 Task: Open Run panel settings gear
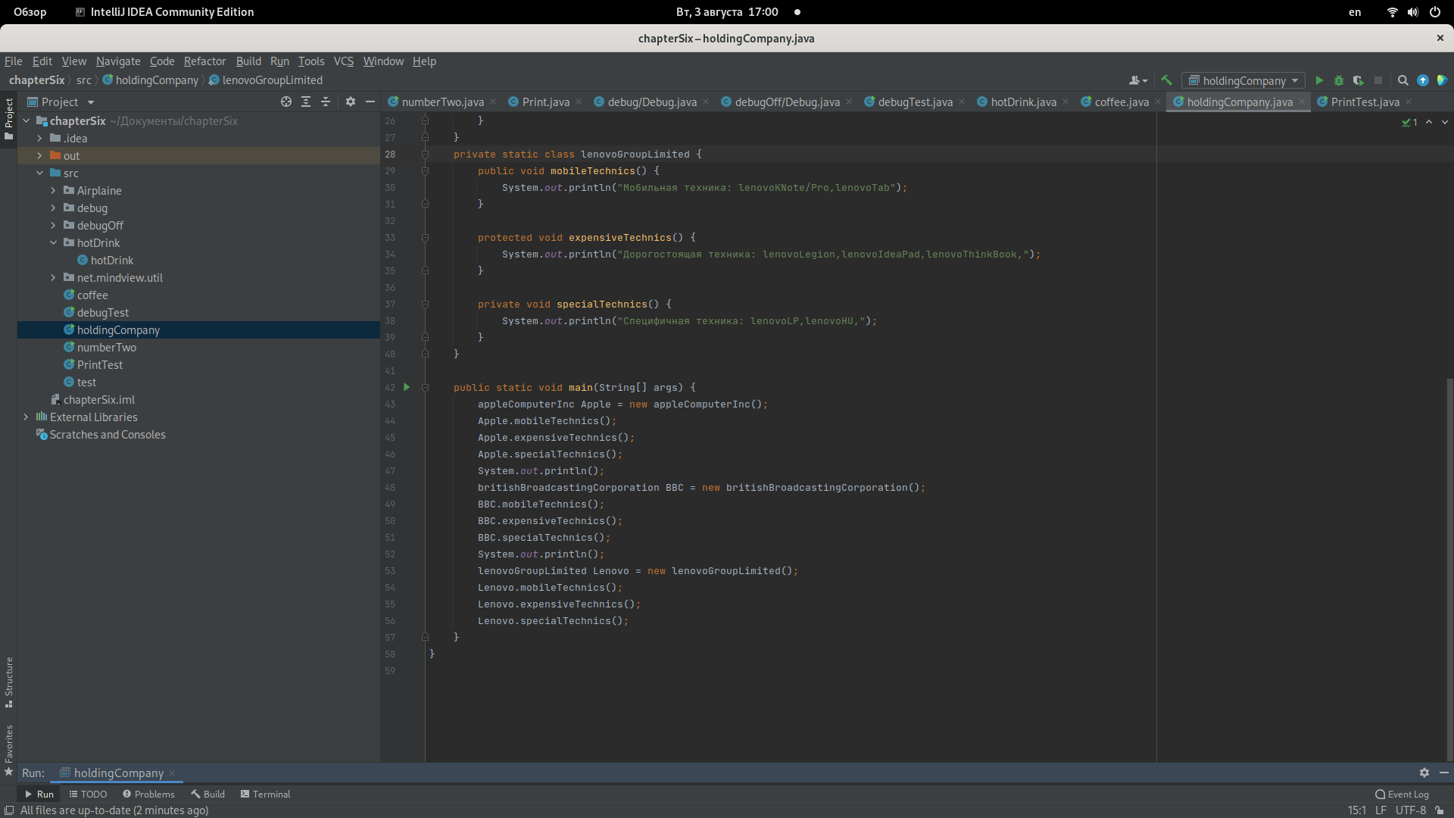coord(1424,773)
